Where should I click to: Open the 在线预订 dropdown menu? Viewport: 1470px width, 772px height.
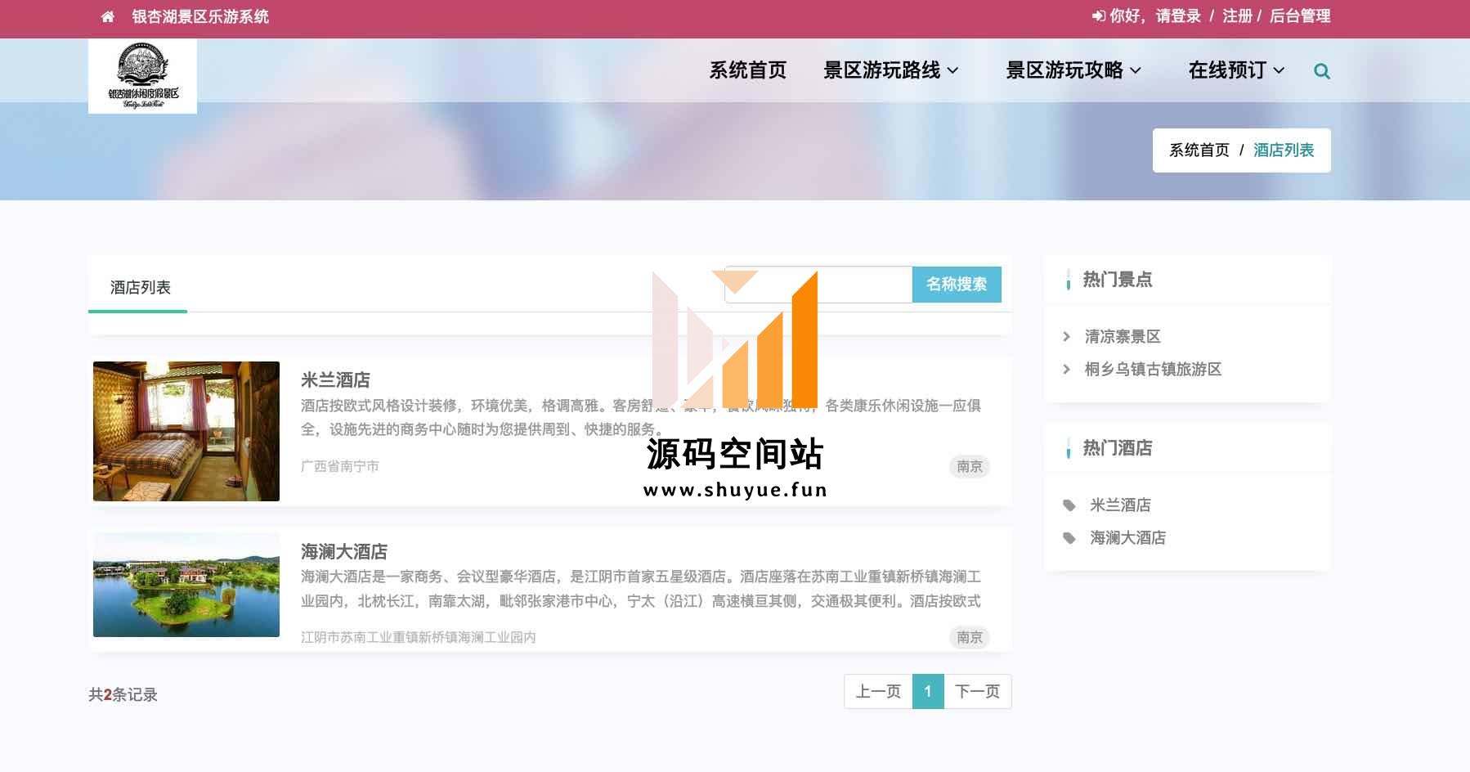click(x=1235, y=70)
